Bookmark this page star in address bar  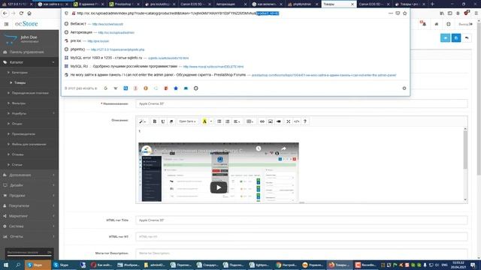404,13
